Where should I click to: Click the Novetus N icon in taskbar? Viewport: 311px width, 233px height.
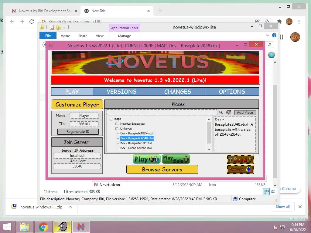[x=81, y=227]
